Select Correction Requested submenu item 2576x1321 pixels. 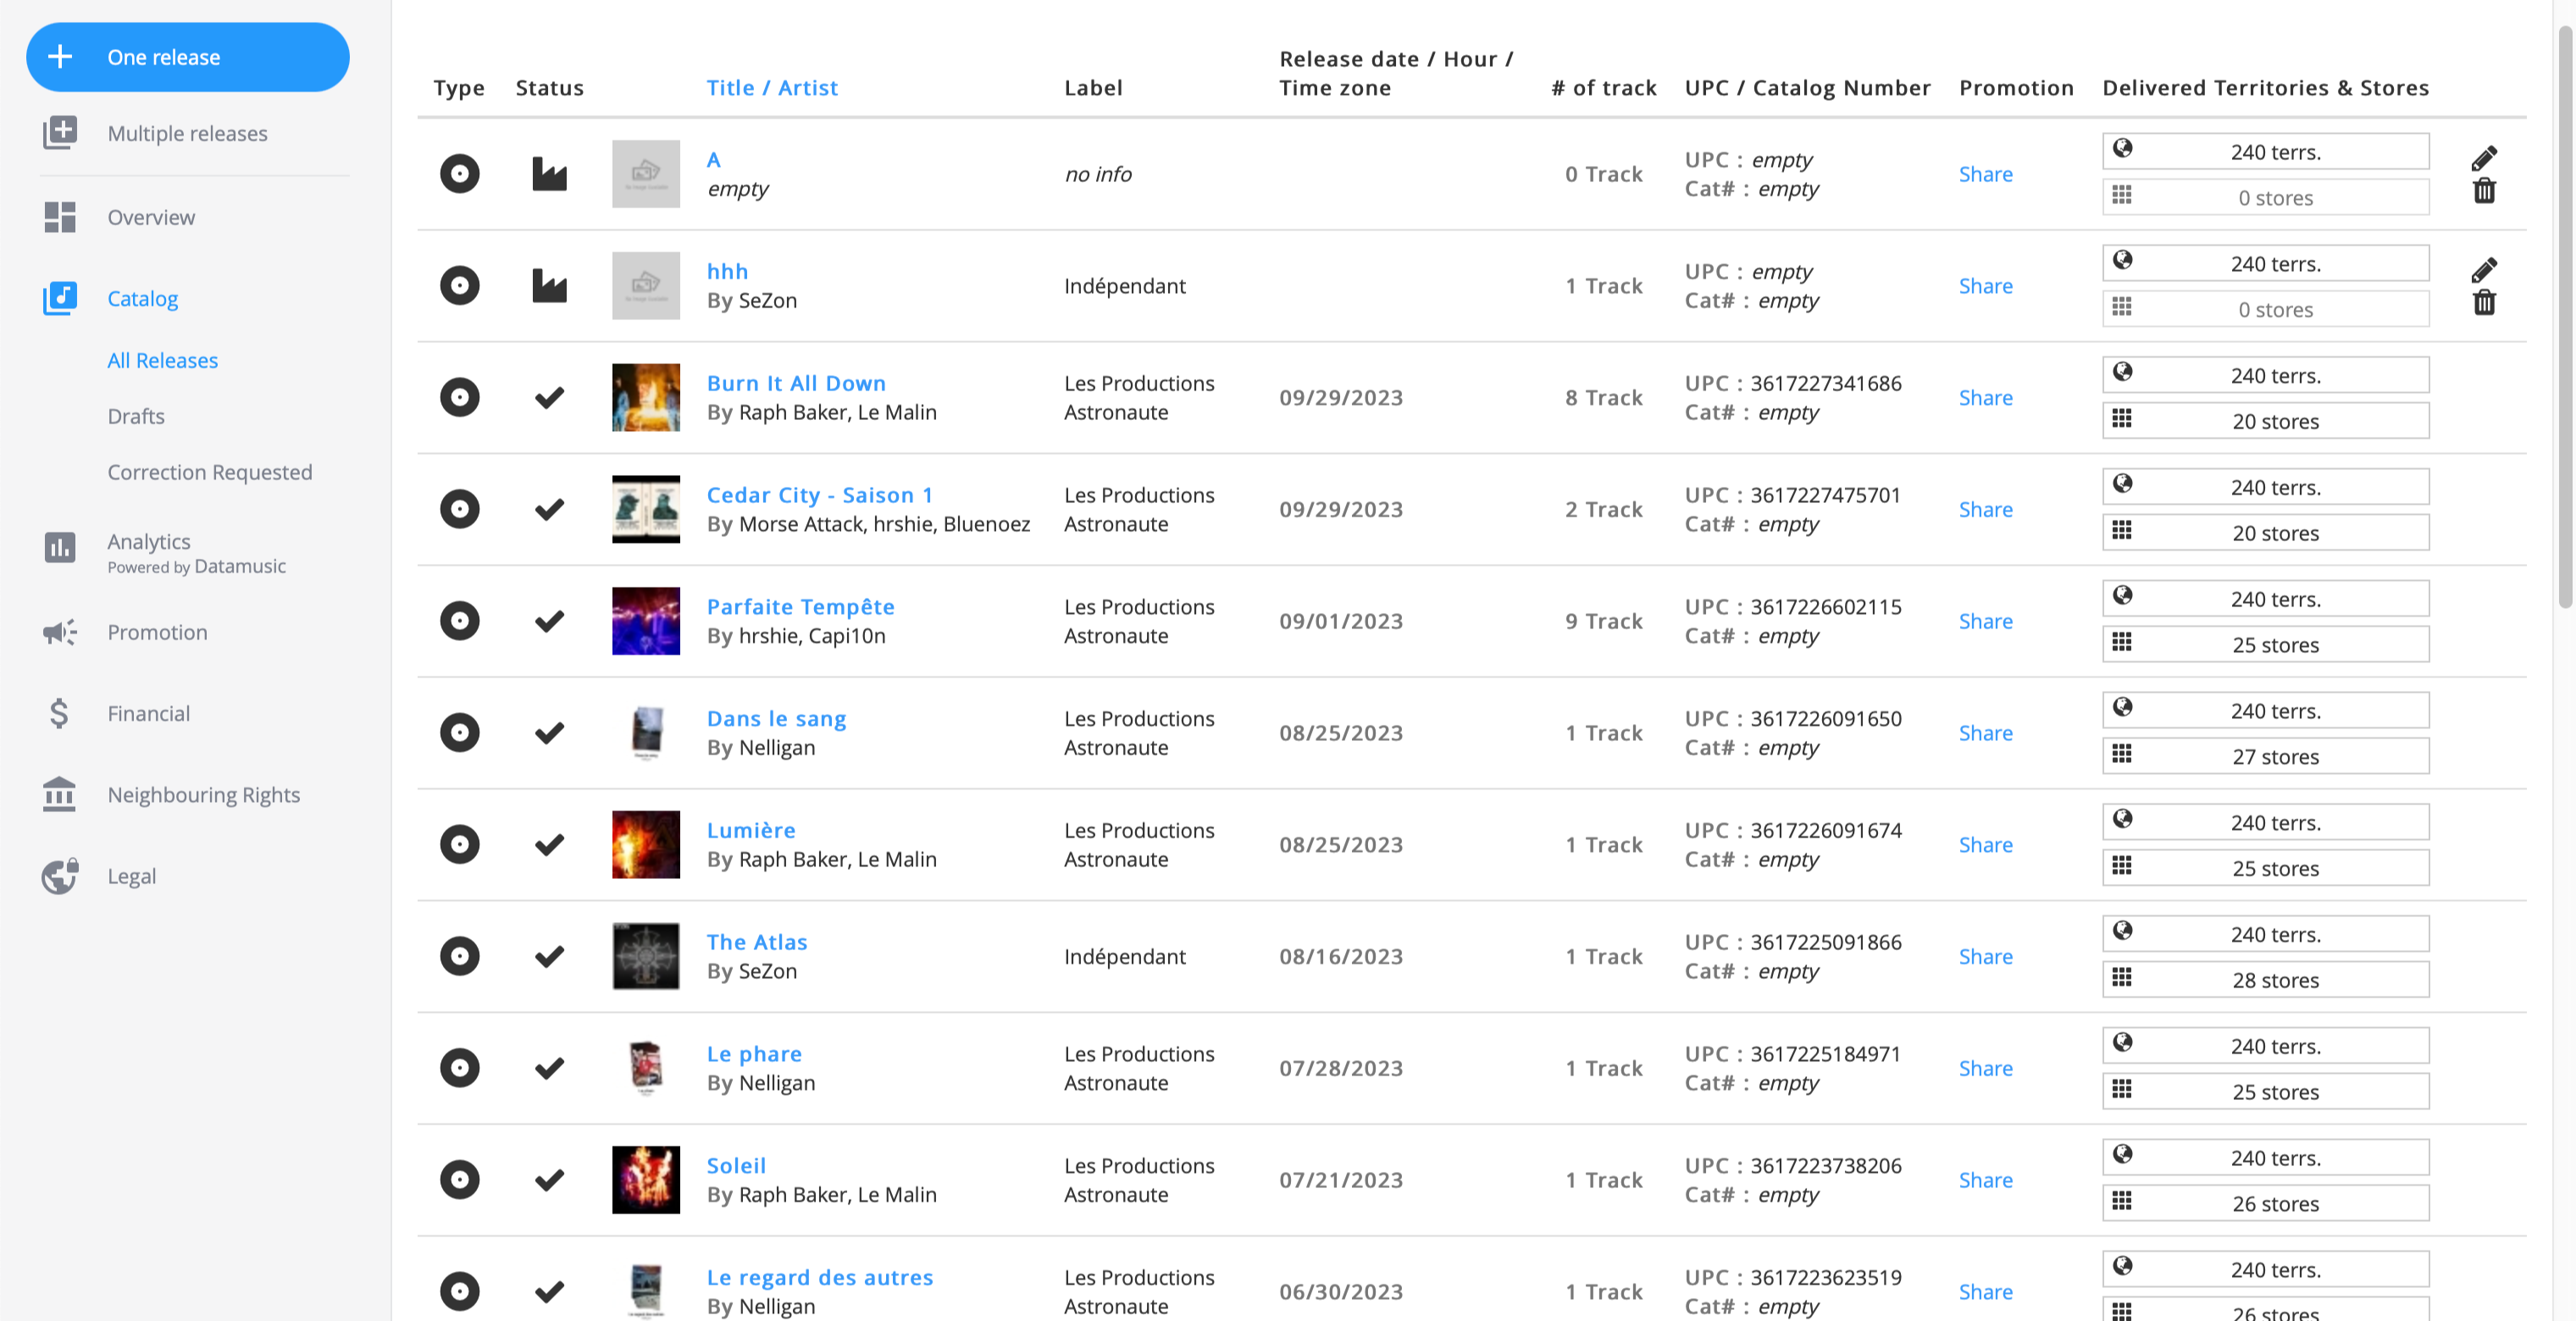(x=210, y=472)
